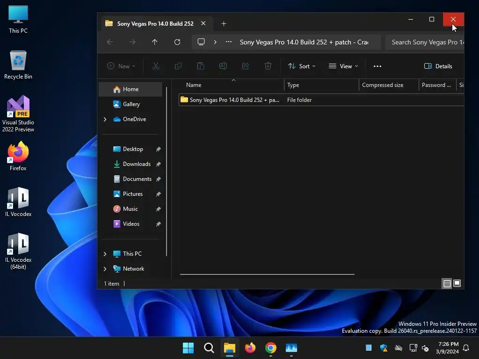Go up one folder level

(x=154, y=42)
